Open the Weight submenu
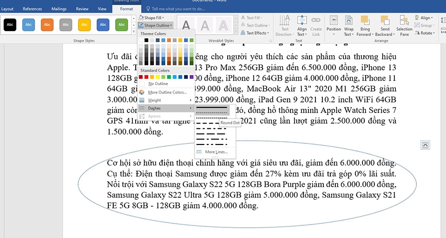Screen dimensions: 446x238 [166, 100]
